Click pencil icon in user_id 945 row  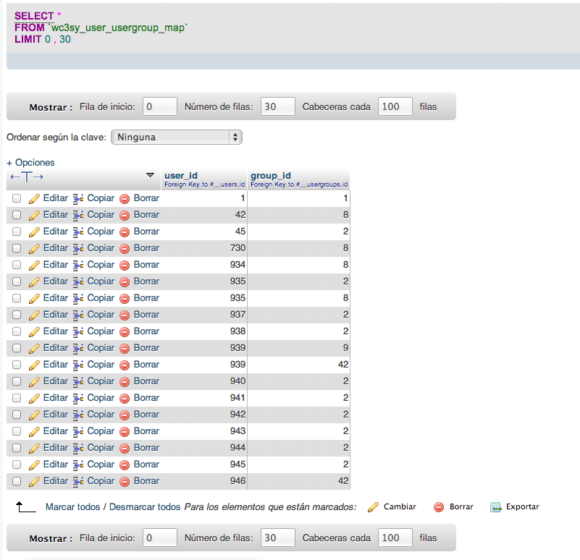tap(34, 464)
